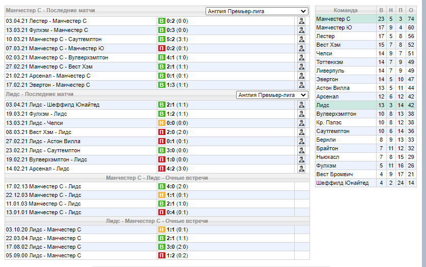Open lineup icon for Вест Хэм - Лидс match
This screenshot has height=267, width=426.
(x=301, y=132)
